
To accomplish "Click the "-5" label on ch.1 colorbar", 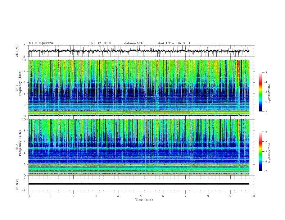I will pos(265,92).
